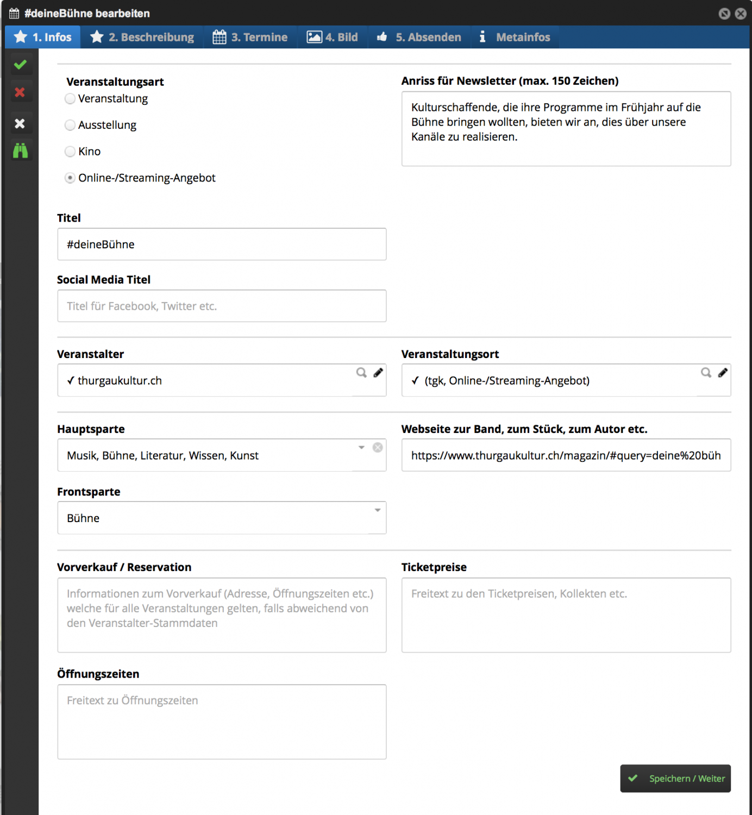Image resolution: width=752 pixels, height=815 pixels.
Task: Open the Hauptsparte dropdown arrow
Action: point(361,447)
